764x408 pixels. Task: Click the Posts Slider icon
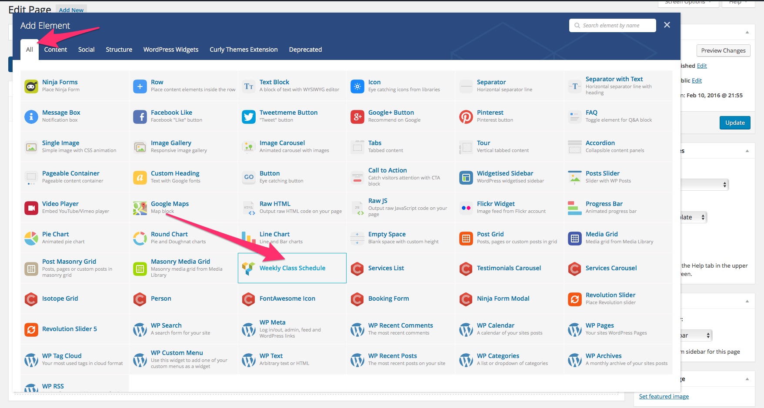point(575,178)
